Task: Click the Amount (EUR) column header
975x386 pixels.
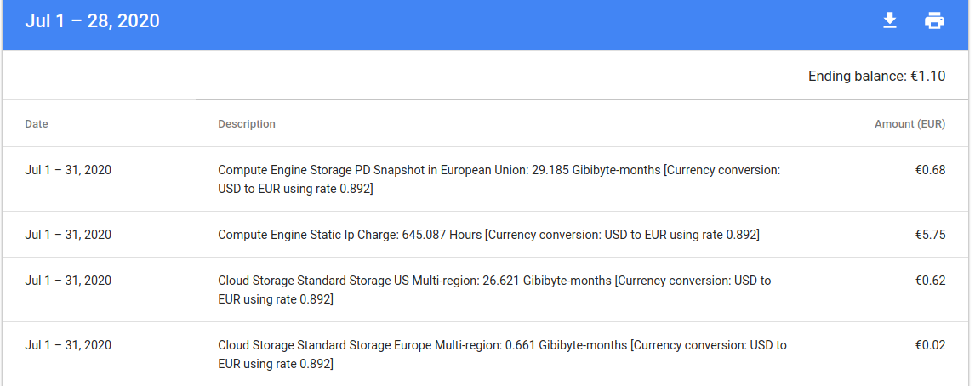Action: click(x=909, y=124)
